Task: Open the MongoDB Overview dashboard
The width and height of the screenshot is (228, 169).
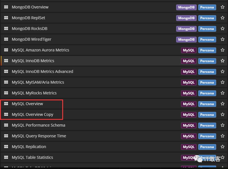Action: [x=30, y=7]
